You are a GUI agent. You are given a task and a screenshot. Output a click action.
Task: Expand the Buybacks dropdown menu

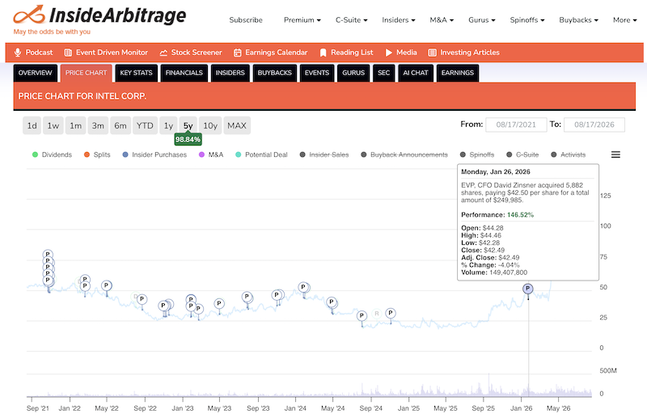pyautogui.click(x=578, y=19)
